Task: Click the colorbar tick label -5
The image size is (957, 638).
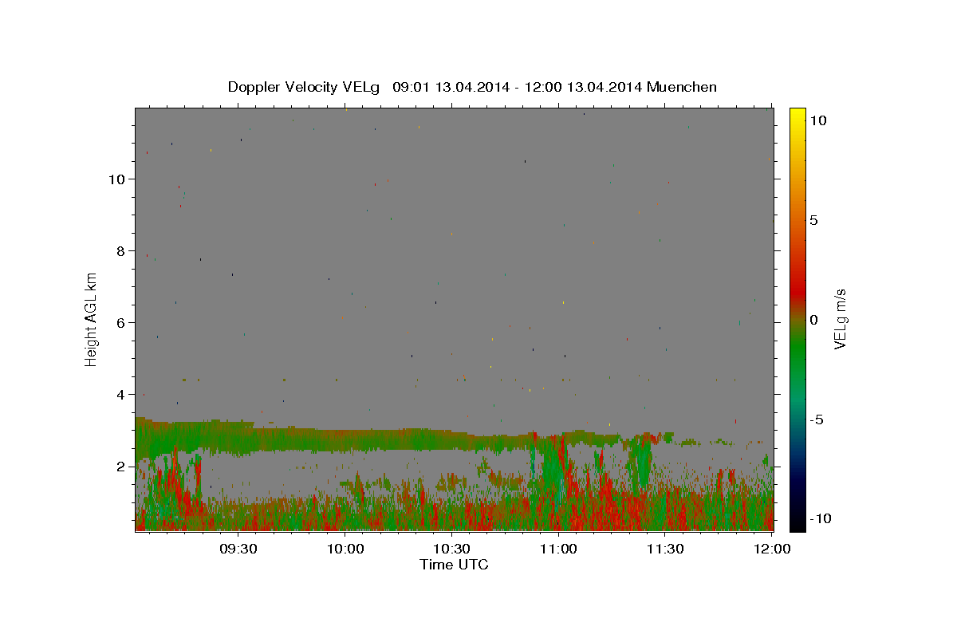Action: pyautogui.click(x=817, y=419)
